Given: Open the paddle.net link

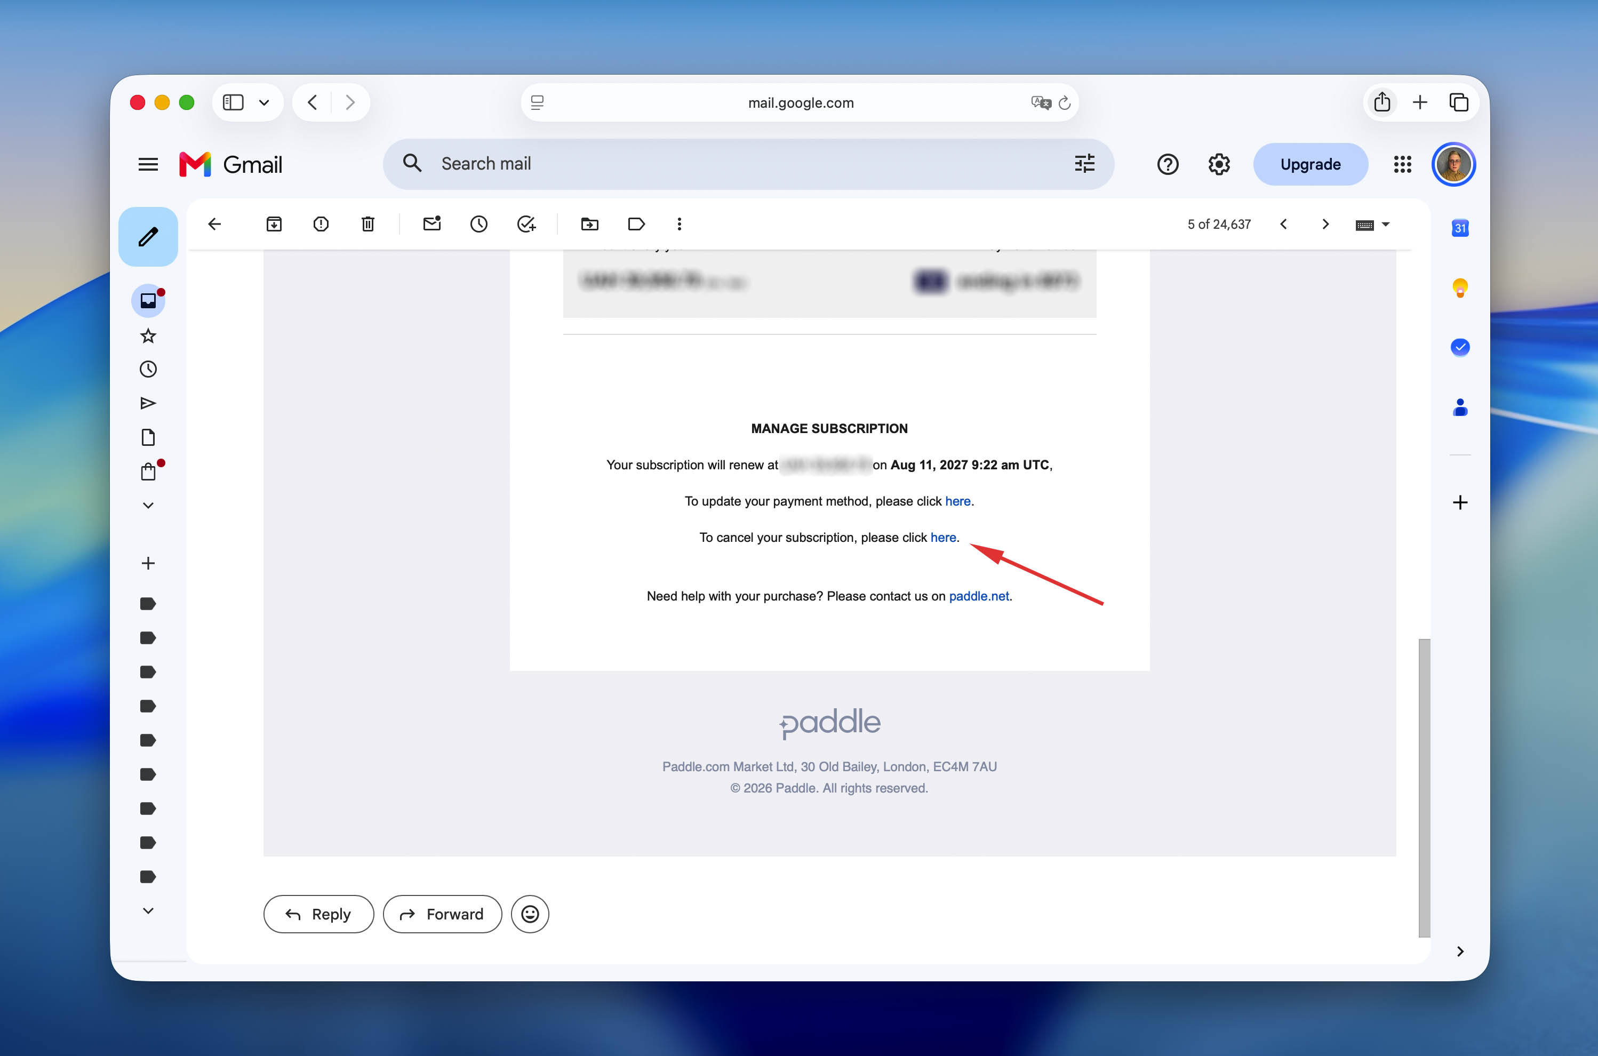Looking at the screenshot, I should 978,596.
